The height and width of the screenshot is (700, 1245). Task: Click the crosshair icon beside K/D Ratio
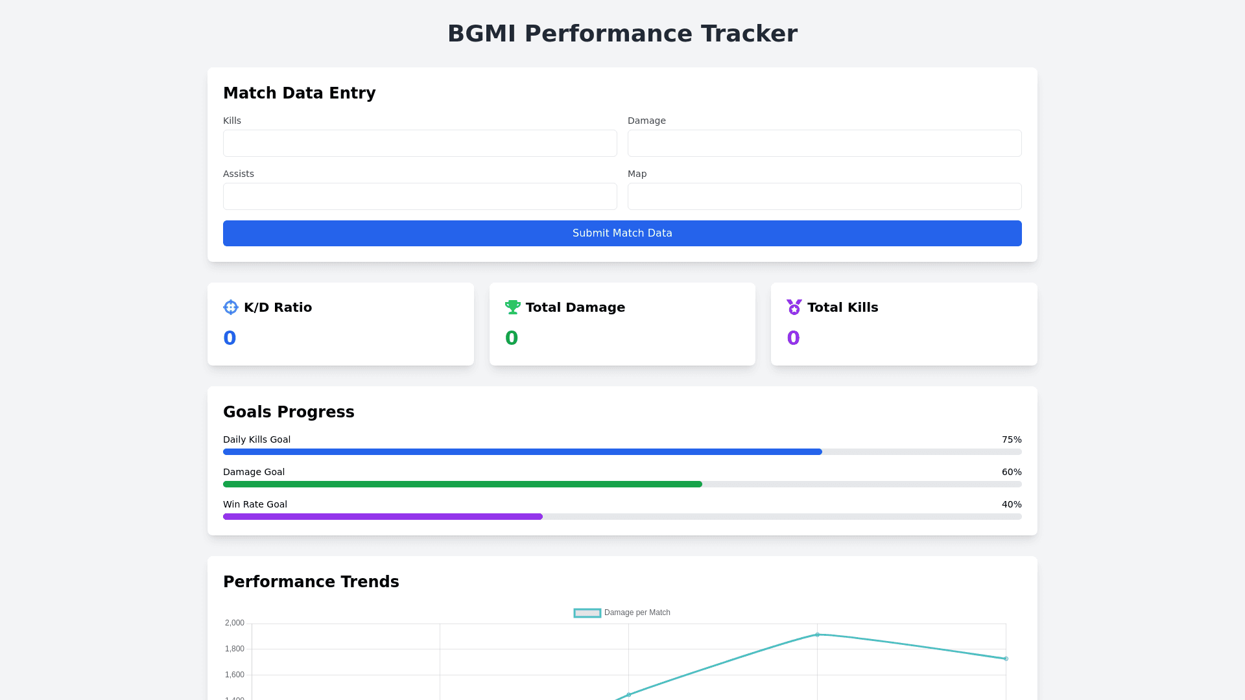tap(231, 307)
